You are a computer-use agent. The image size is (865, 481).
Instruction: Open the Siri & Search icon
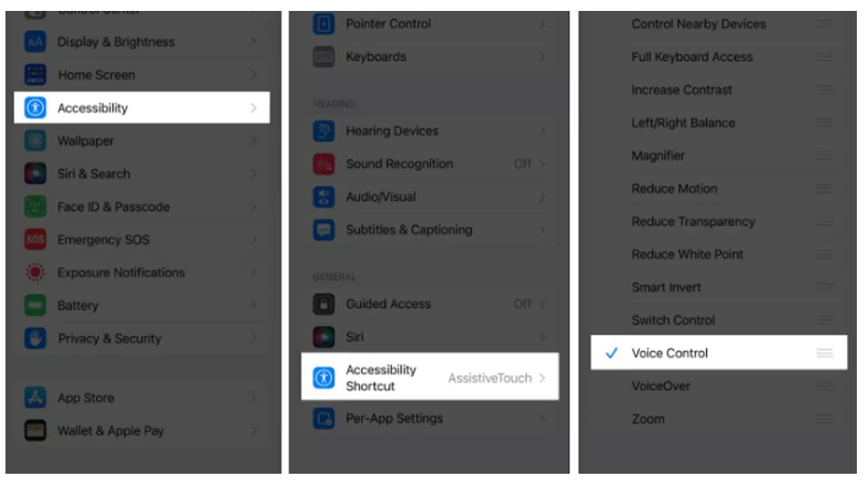[35, 173]
